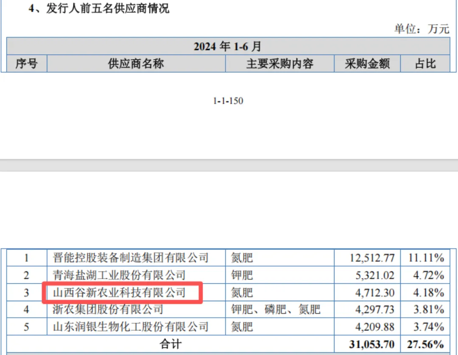This screenshot has width=458, height=355.
Task: Select the 采购金额 column header
Action: pos(366,64)
